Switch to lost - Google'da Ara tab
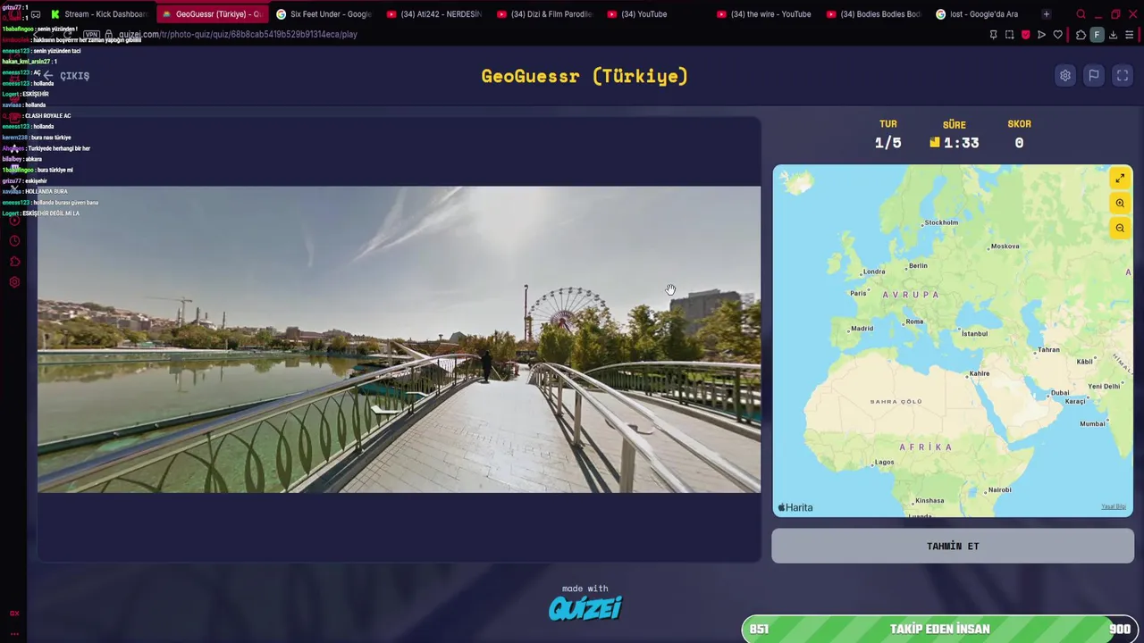This screenshot has width=1144, height=643. click(984, 14)
